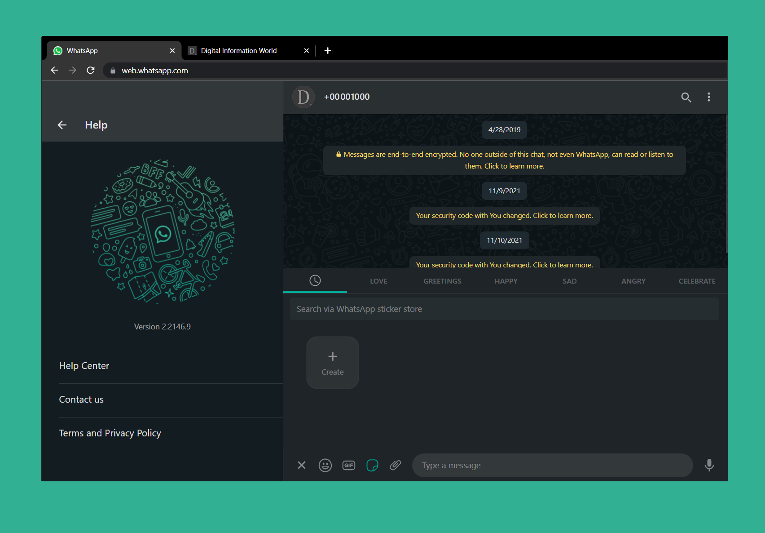Viewport: 765px width, 533px height.
Task: Click the sticker store search field
Action: pos(505,309)
